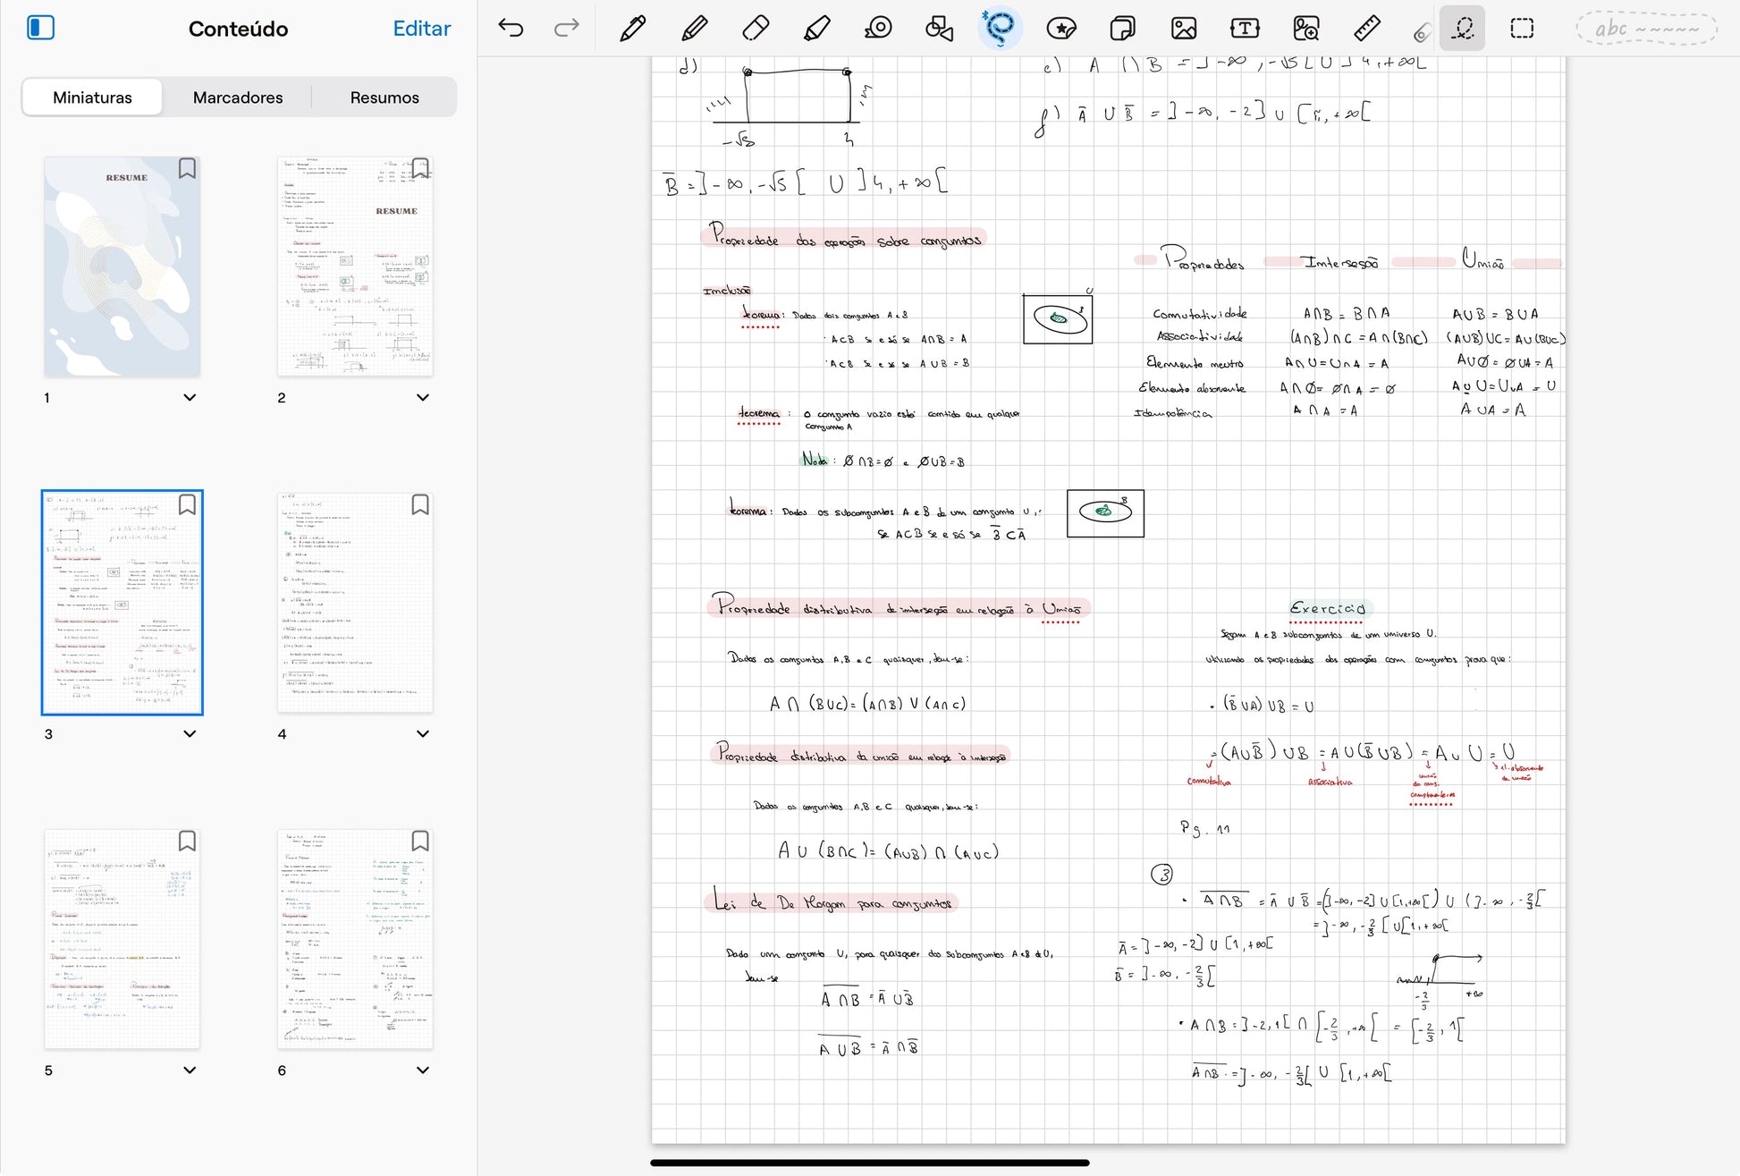Image resolution: width=1740 pixels, height=1176 pixels.
Task: Open the Sticker tool
Action: pos(1060,29)
